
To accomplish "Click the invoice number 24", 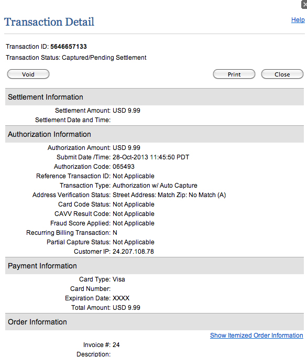I will 116,345.
